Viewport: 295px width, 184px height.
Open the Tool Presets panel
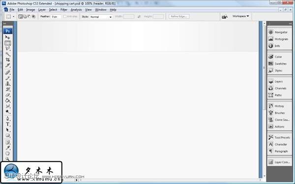[x=280, y=137]
